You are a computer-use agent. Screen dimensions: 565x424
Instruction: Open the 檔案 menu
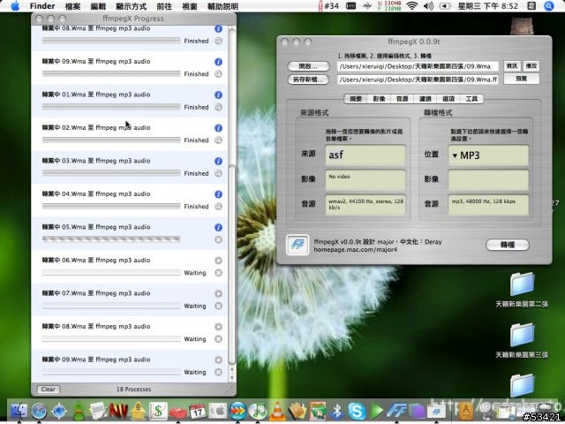pos(72,6)
